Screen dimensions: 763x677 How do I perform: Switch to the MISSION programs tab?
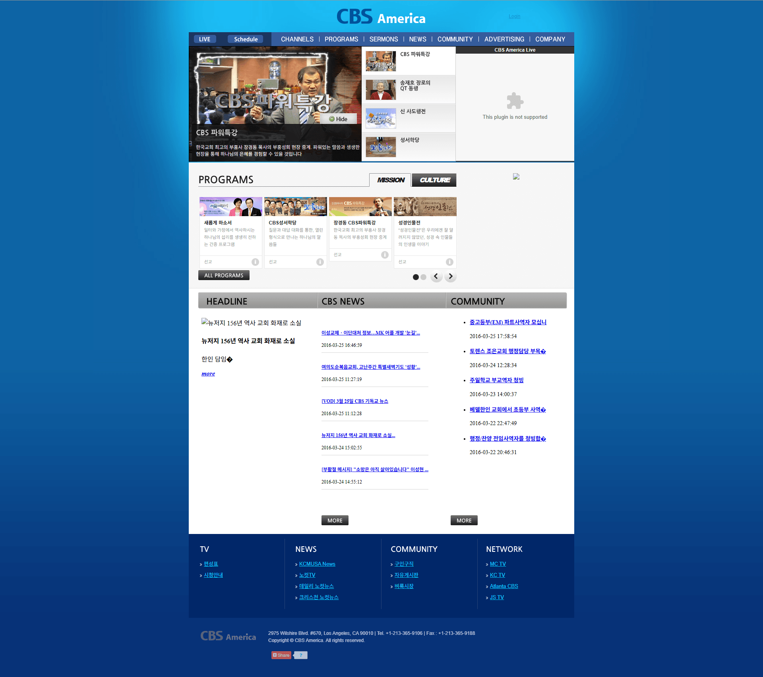point(391,180)
